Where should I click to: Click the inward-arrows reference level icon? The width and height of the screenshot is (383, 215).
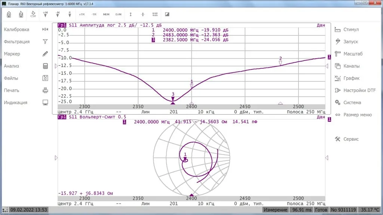[143, 15]
